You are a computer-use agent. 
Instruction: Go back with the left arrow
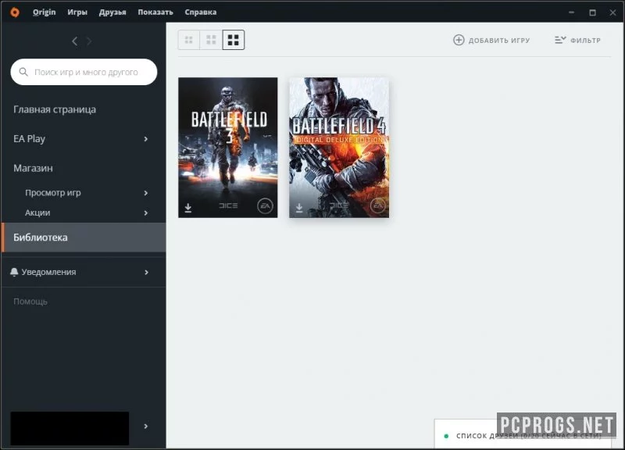74,41
